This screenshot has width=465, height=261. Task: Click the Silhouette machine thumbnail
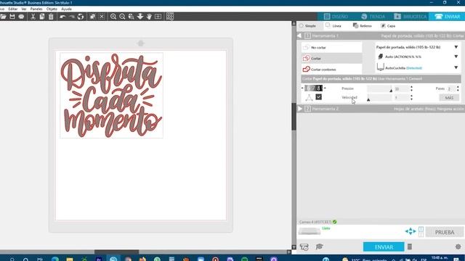[310, 231]
